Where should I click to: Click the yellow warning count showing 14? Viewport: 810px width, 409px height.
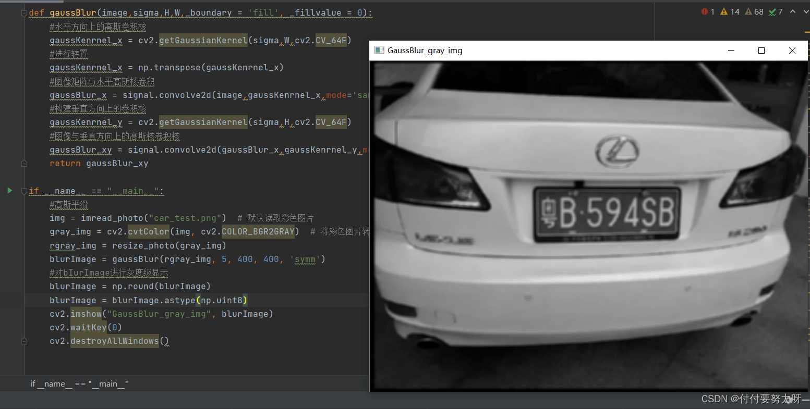point(730,11)
